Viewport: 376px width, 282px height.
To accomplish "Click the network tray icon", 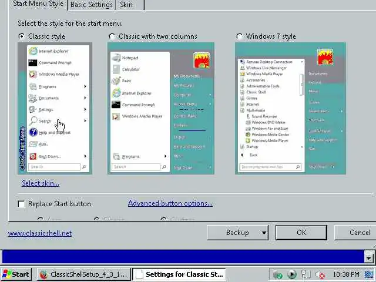I will point(306,274).
